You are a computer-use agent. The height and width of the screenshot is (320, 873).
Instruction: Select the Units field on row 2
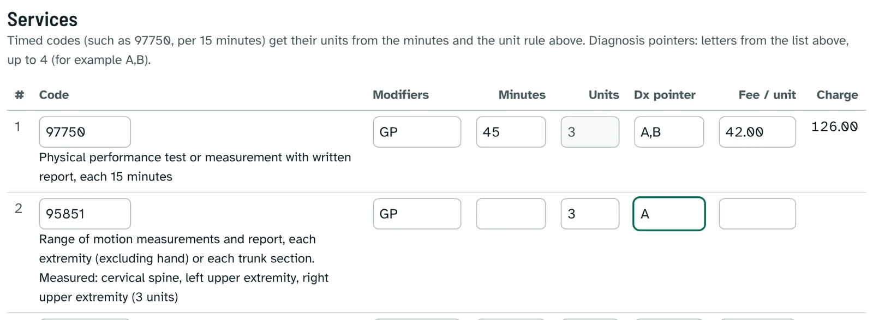coord(590,214)
